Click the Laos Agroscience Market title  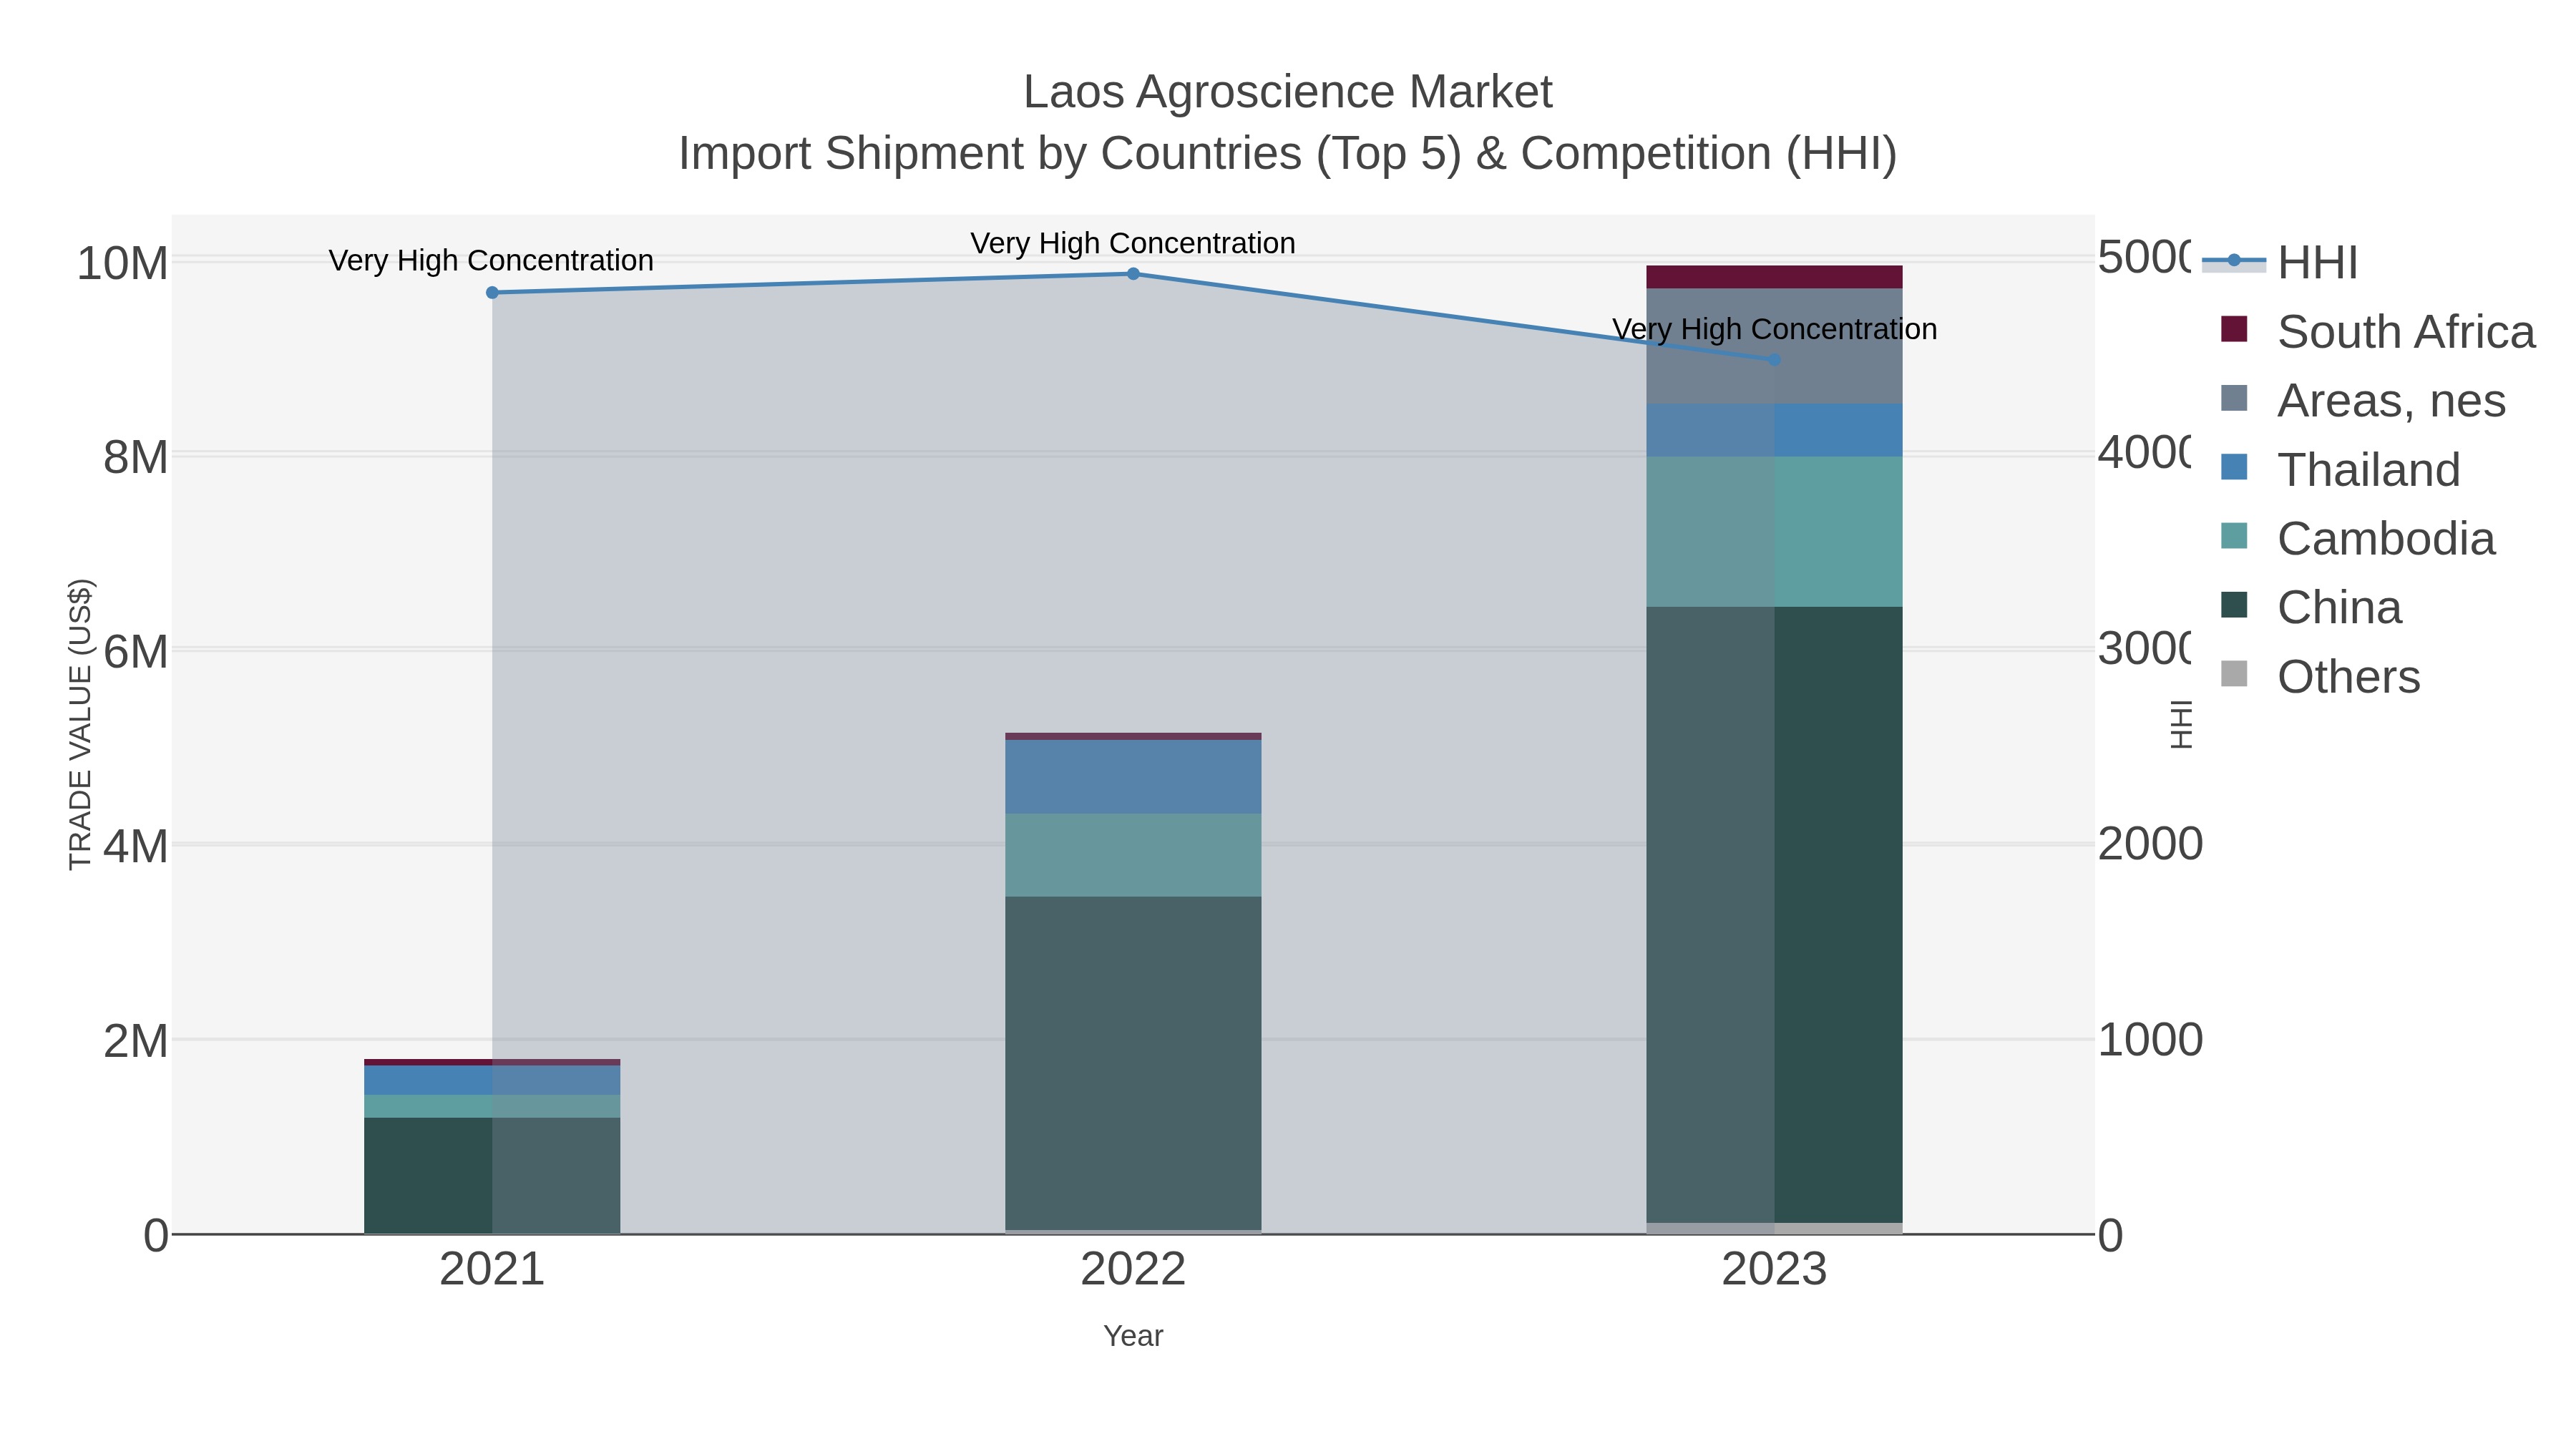click(x=1288, y=92)
